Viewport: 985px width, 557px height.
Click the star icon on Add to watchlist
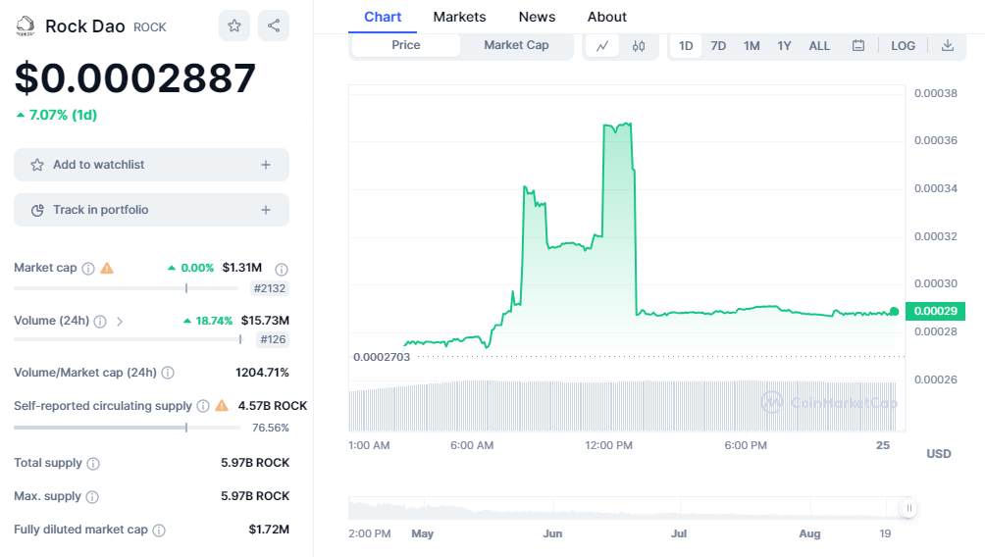point(37,165)
